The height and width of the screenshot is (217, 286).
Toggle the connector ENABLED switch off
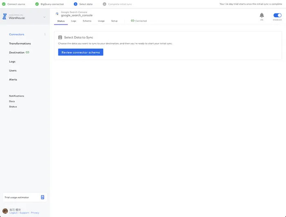pos(277,15)
